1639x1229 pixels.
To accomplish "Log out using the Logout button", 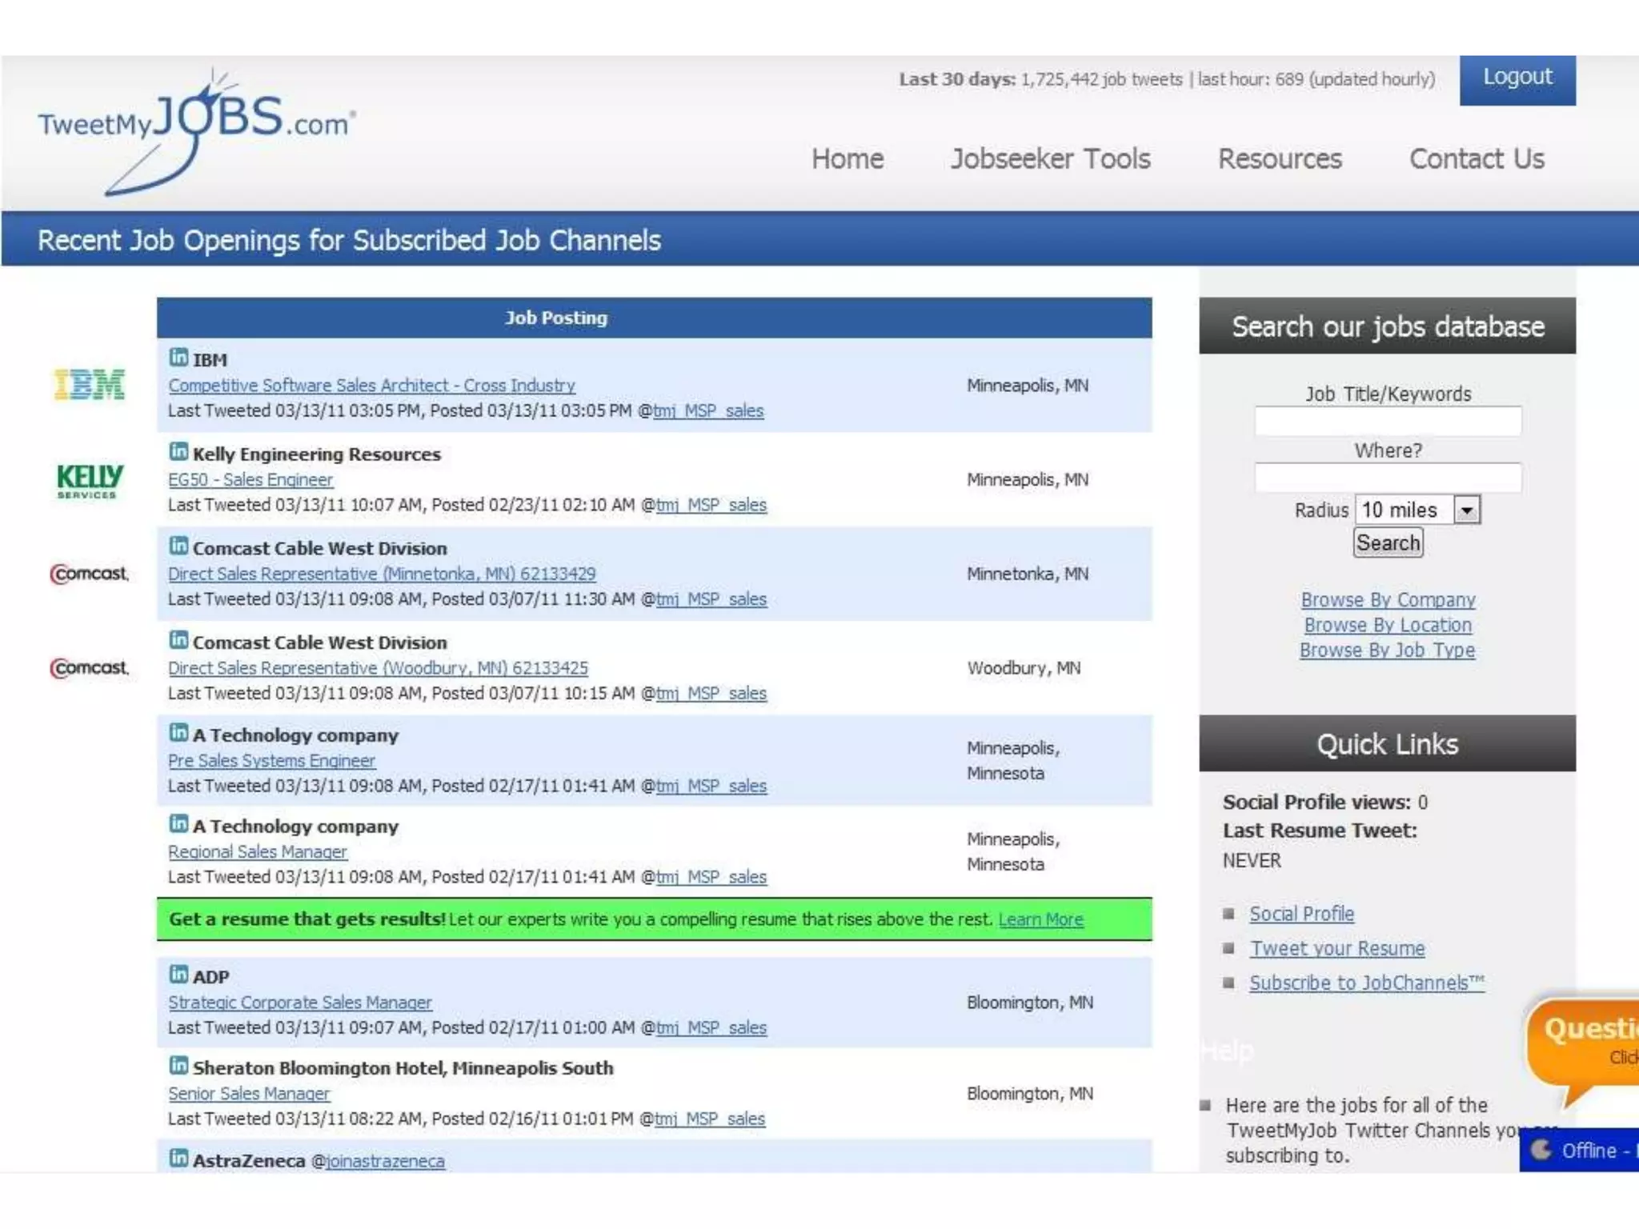I will tap(1517, 78).
